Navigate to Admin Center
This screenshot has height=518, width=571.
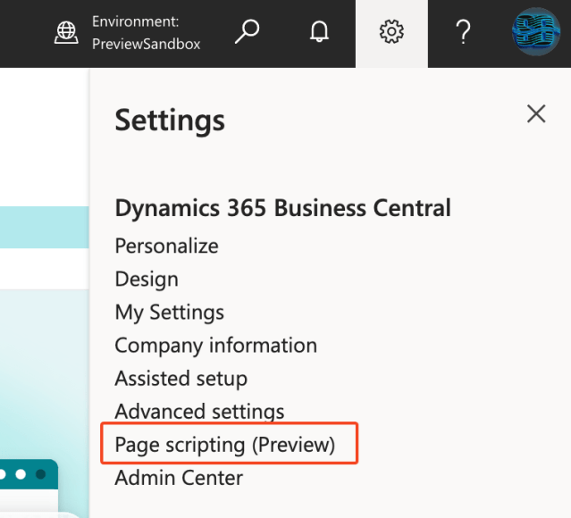point(179,478)
